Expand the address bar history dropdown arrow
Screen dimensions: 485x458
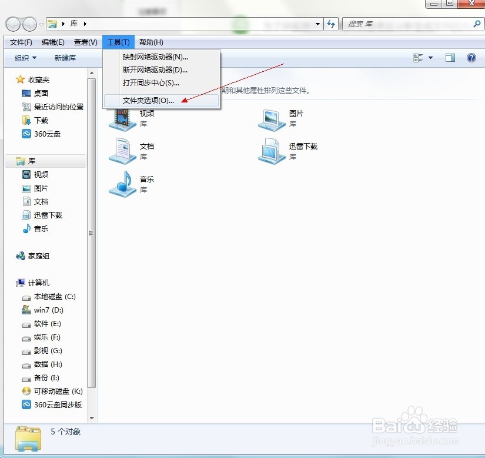317,24
